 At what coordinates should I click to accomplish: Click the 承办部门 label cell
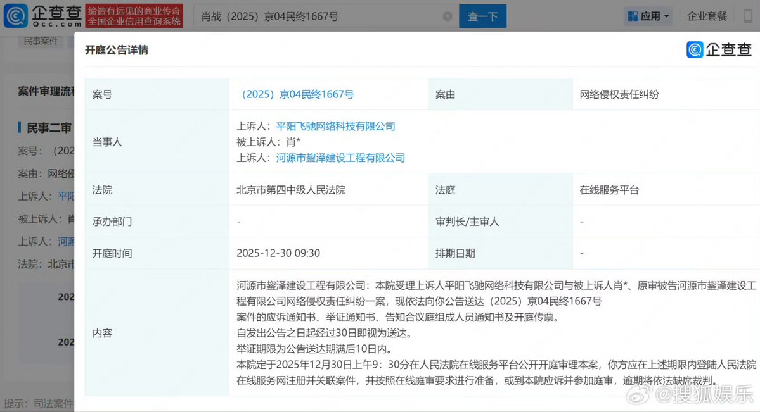pos(157,222)
